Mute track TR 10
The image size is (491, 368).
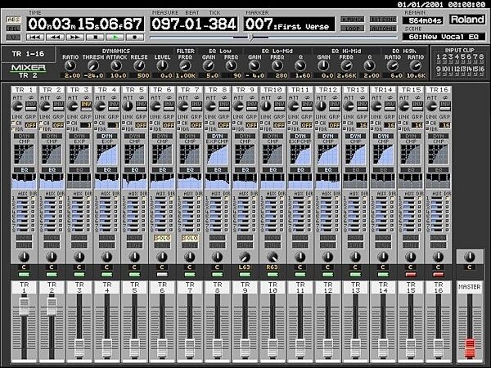[273, 245]
